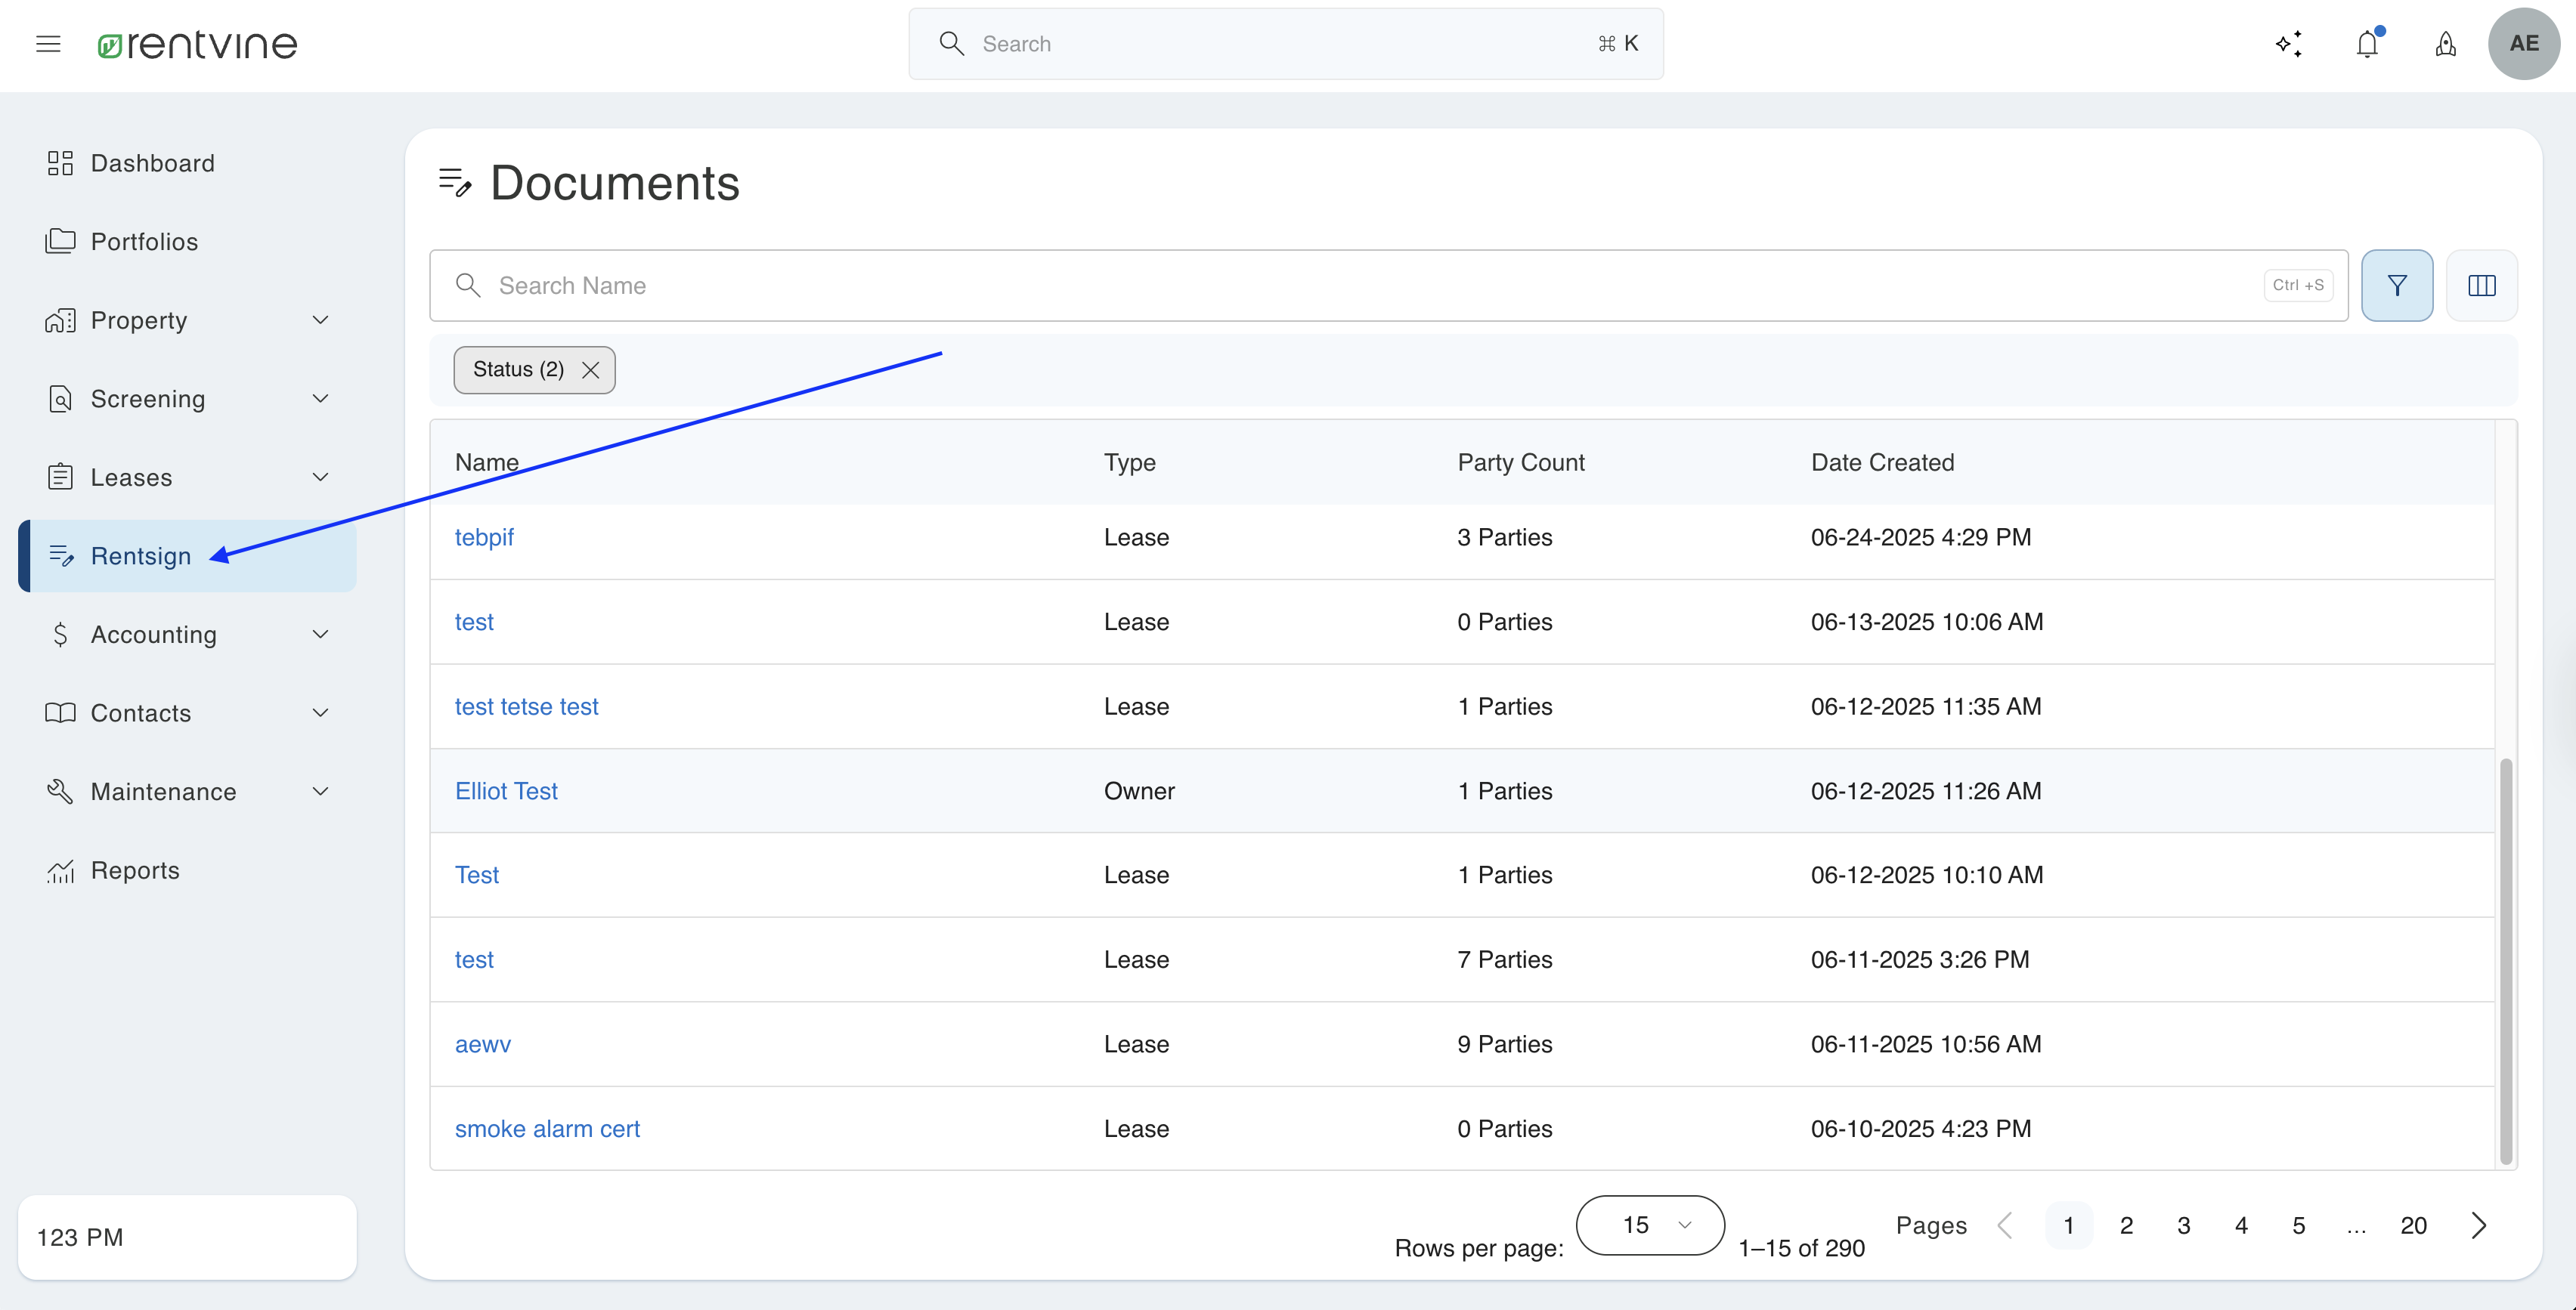The width and height of the screenshot is (2576, 1310).
Task: Click the table vertical scrollbar
Action: (2506, 961)
